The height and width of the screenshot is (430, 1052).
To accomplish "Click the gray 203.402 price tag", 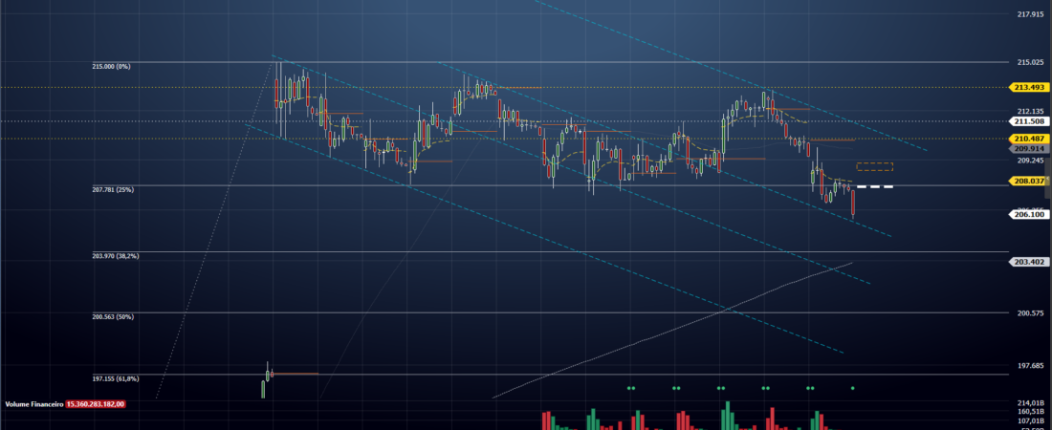I will click(x=1030, y=262).
